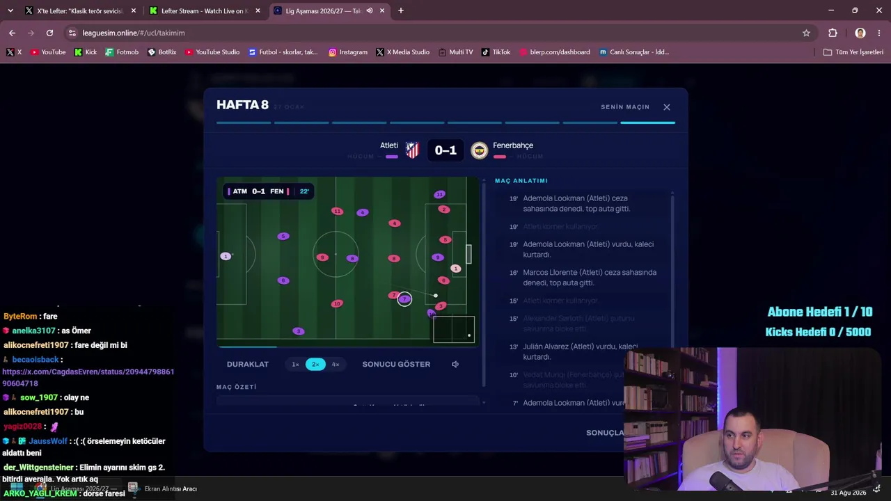Open the BotRix bookmark
Image resolution: width=891 pixels, height=501 pixels.
click(x=161, y=52)
